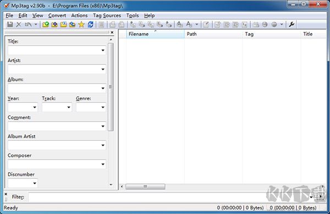
Task: Sort by the Path column header
Action: pos(213,34)
